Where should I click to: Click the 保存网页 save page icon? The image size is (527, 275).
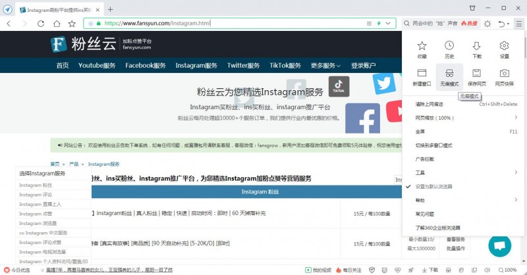476,77
